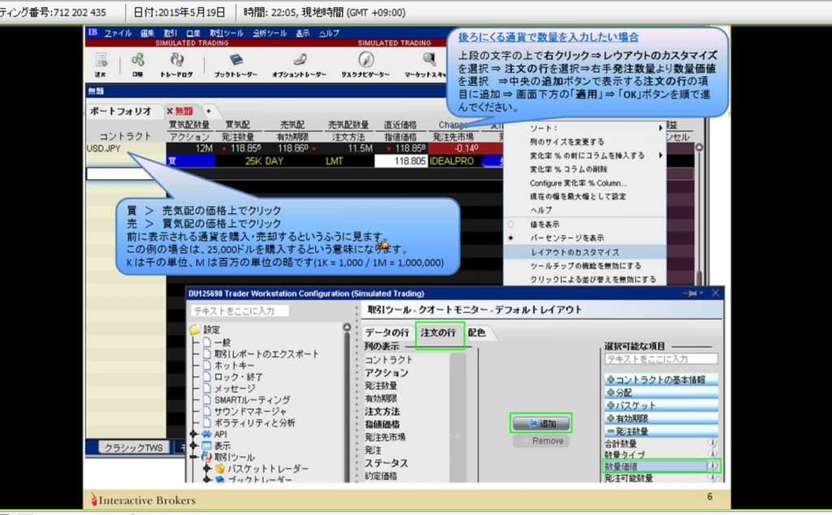The image size is (832, 515).
Task: Close the 無題 tab with red X
Action: [x=170, y=111]
